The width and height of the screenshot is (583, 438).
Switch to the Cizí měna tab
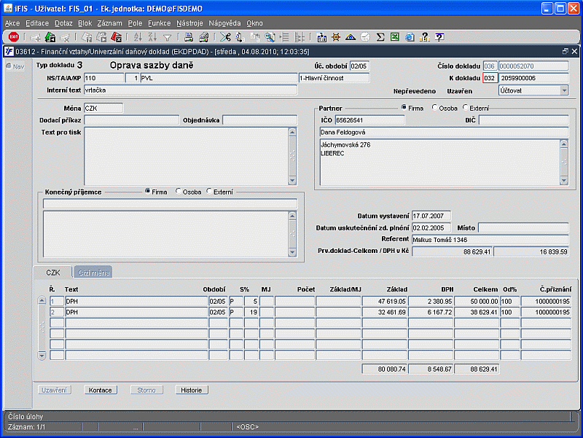point(92,273)
